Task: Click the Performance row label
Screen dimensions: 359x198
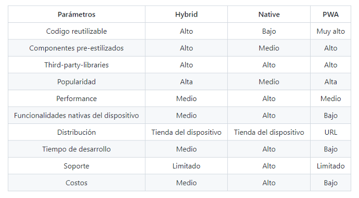Action: coord(76,98)
